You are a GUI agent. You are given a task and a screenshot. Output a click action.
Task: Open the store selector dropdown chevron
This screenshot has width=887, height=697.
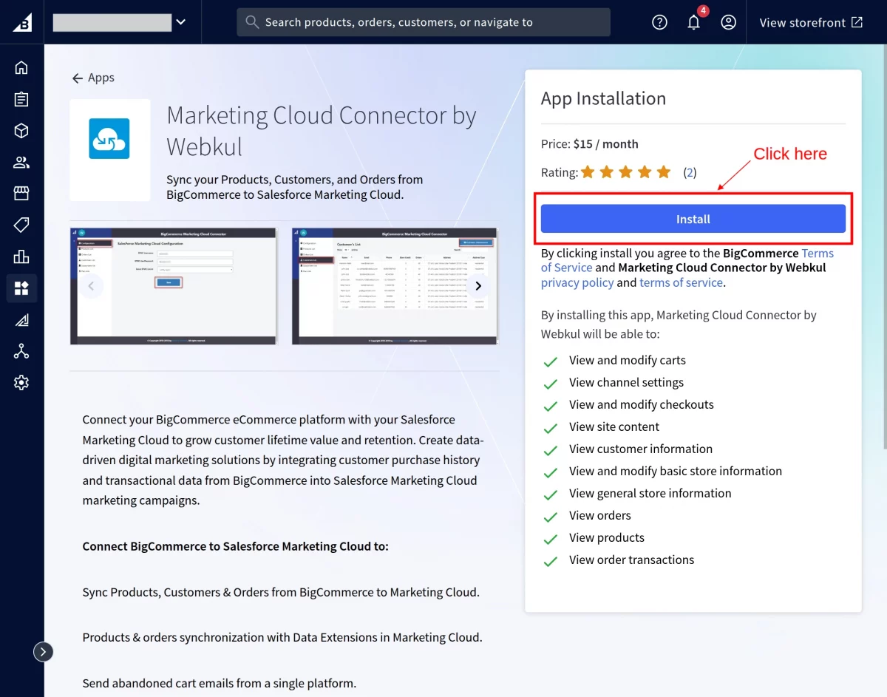point(181,22)
